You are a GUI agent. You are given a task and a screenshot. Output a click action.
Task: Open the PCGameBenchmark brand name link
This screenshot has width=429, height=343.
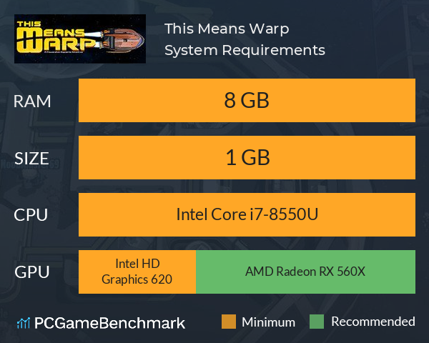109,323
